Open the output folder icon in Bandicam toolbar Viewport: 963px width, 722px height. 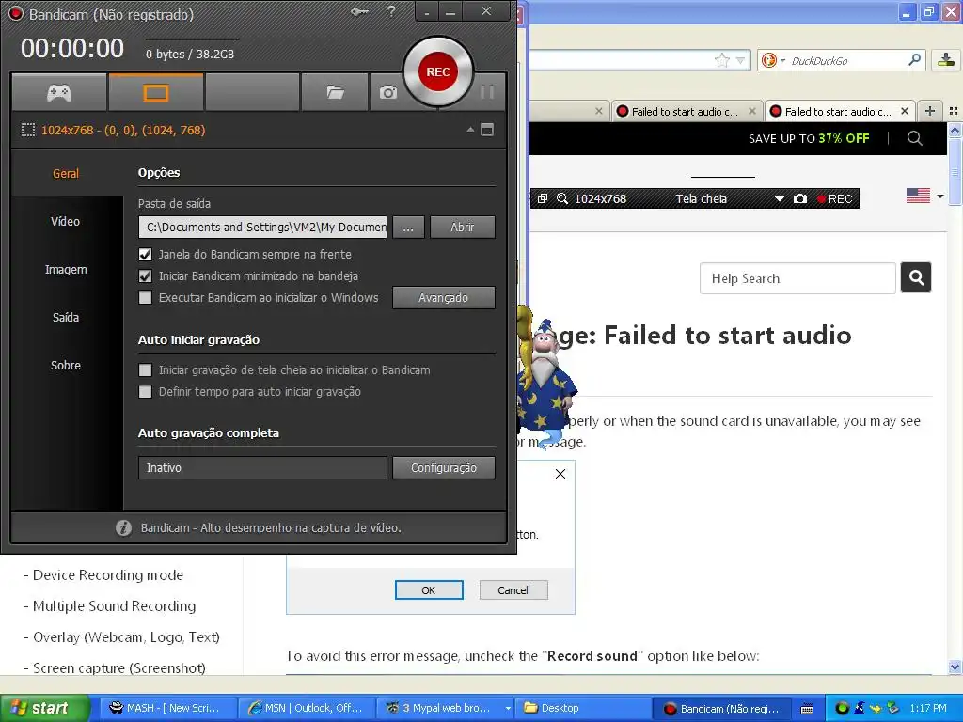coord(336,93)
